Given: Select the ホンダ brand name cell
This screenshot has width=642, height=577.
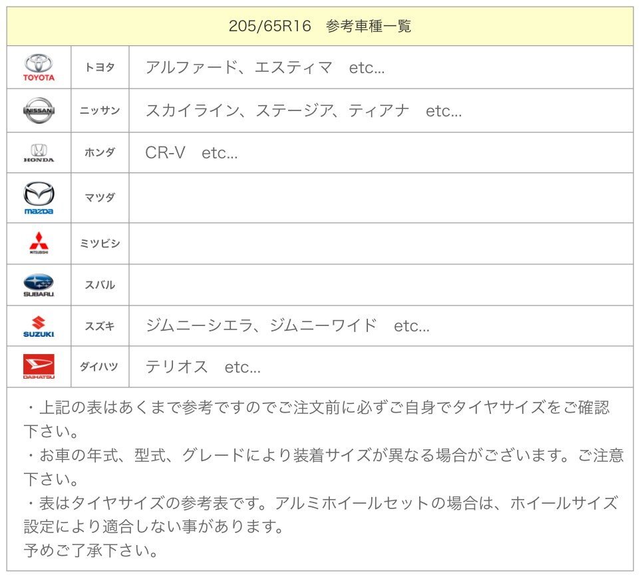Looking at the screenshot, I should click(x=100, y=153).
